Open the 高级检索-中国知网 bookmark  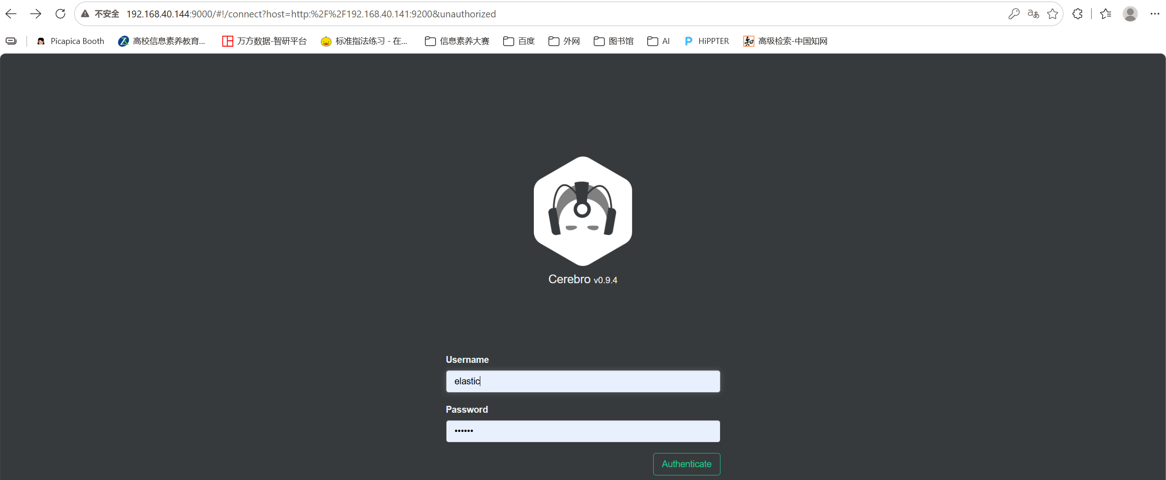(785, 41)
